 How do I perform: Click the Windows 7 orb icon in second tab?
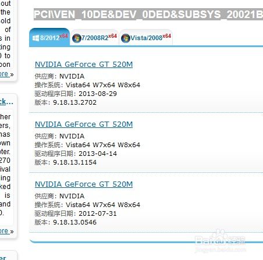pos(77,38)
